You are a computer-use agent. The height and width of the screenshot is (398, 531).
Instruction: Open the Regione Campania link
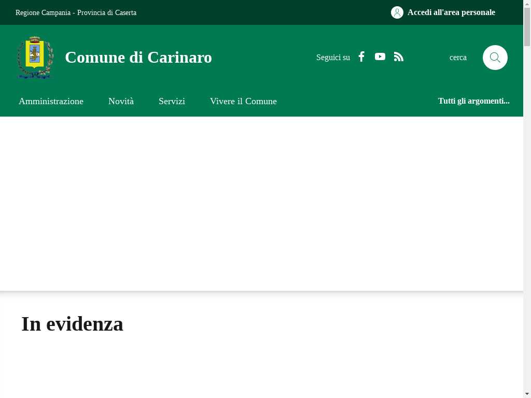(43, 12)
